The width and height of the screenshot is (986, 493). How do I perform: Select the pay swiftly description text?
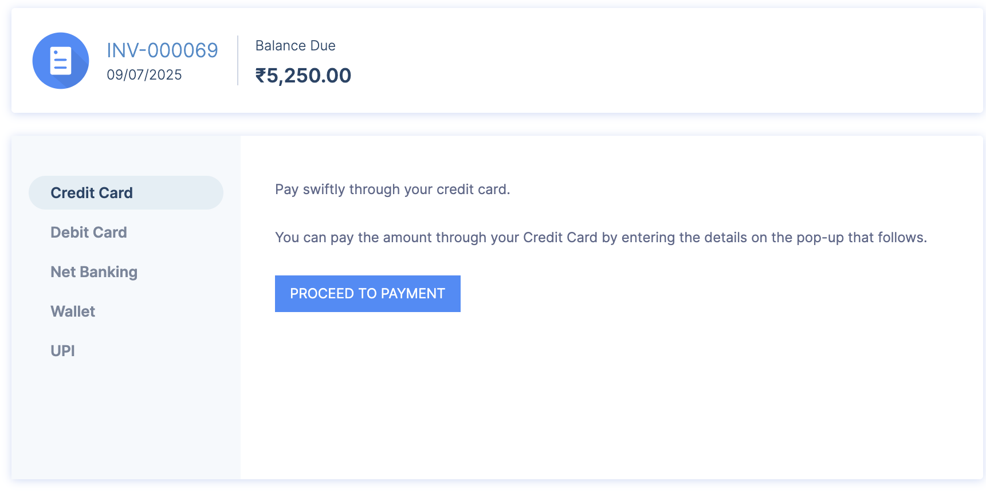click(393, 189)
